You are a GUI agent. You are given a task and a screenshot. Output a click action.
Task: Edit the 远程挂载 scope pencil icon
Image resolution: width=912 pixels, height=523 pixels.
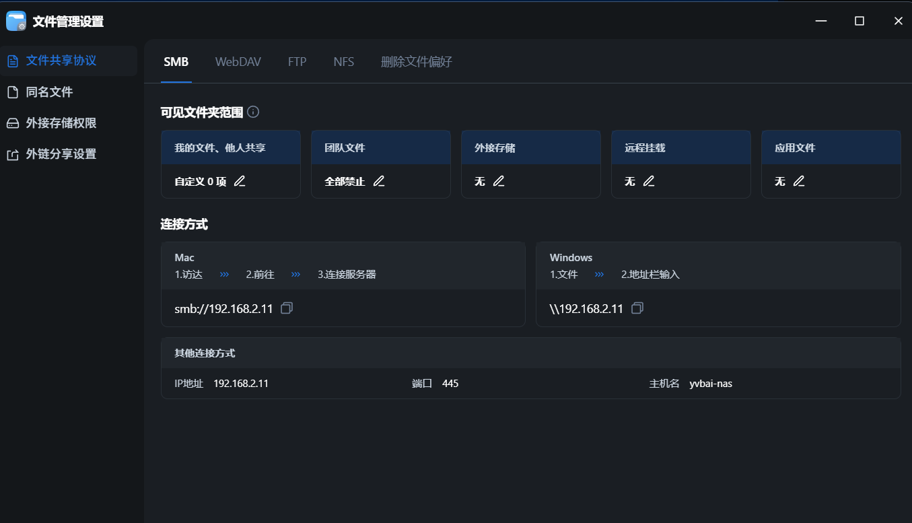[x=649, y=181]
